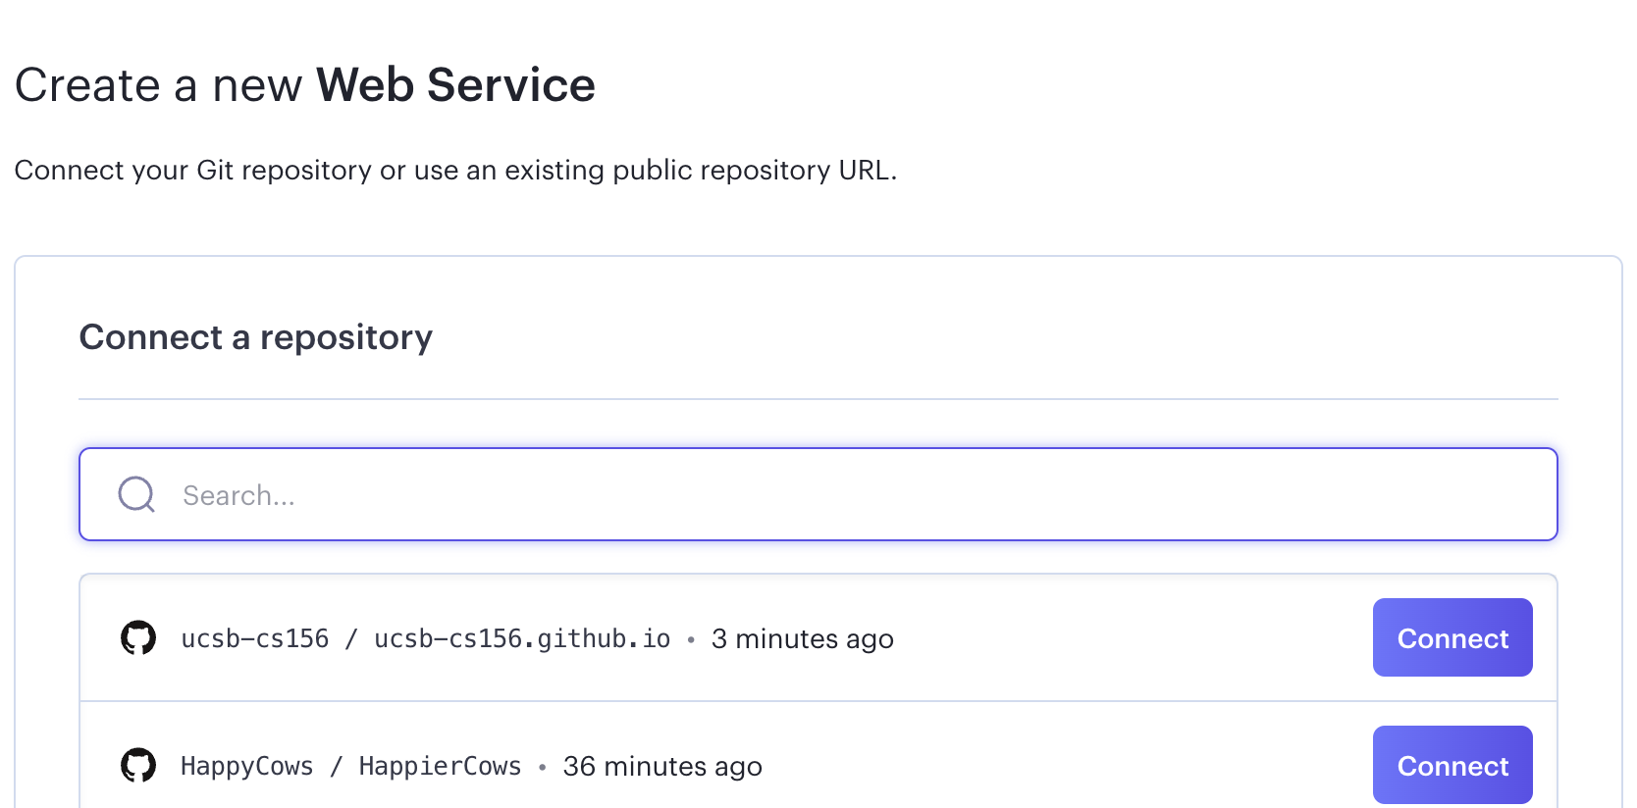The height and width of the screenshot is (808, 1637).
Task: Click the "Connect a repository" heading
Action: pyautogui.click(x=256, y=337)
